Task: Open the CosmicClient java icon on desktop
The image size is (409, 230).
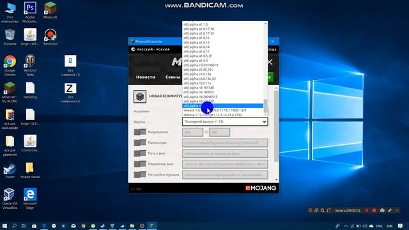Action: click(30, 143)
